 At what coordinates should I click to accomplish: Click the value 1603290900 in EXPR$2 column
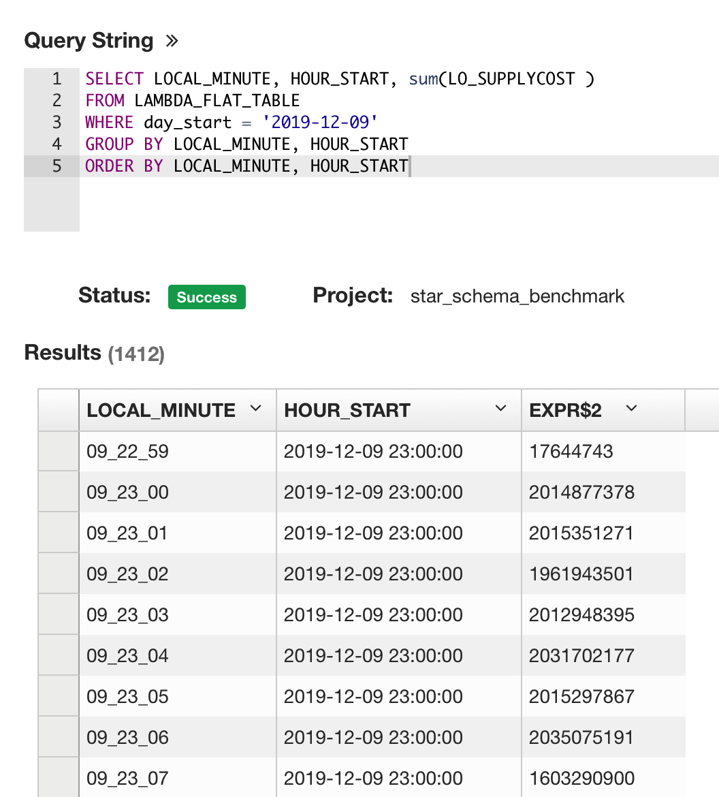581,778
